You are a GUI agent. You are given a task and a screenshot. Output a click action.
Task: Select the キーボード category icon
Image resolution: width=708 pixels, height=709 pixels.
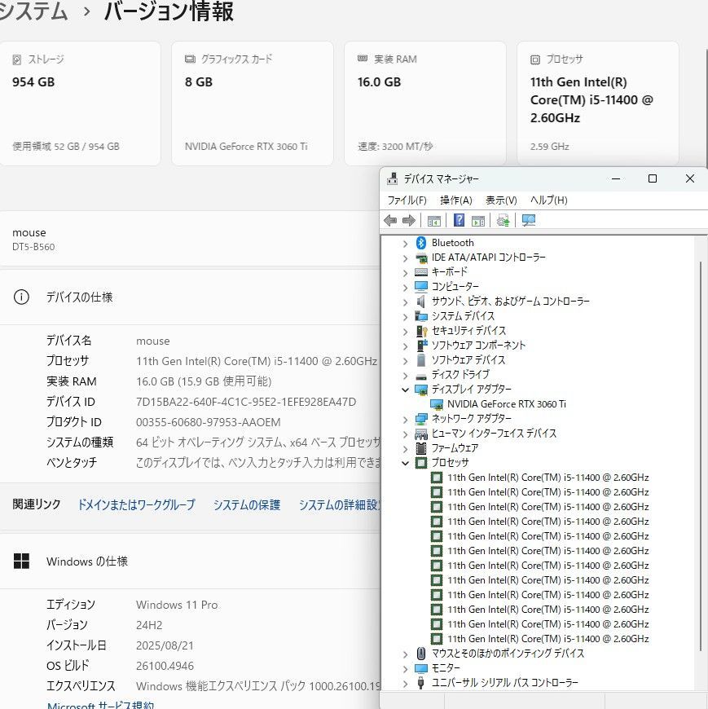pos(421,271)
